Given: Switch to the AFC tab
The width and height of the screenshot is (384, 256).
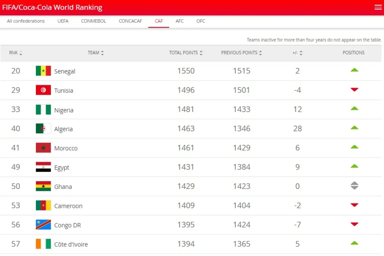Looking at the screenshot, I should tap(180, 21).
